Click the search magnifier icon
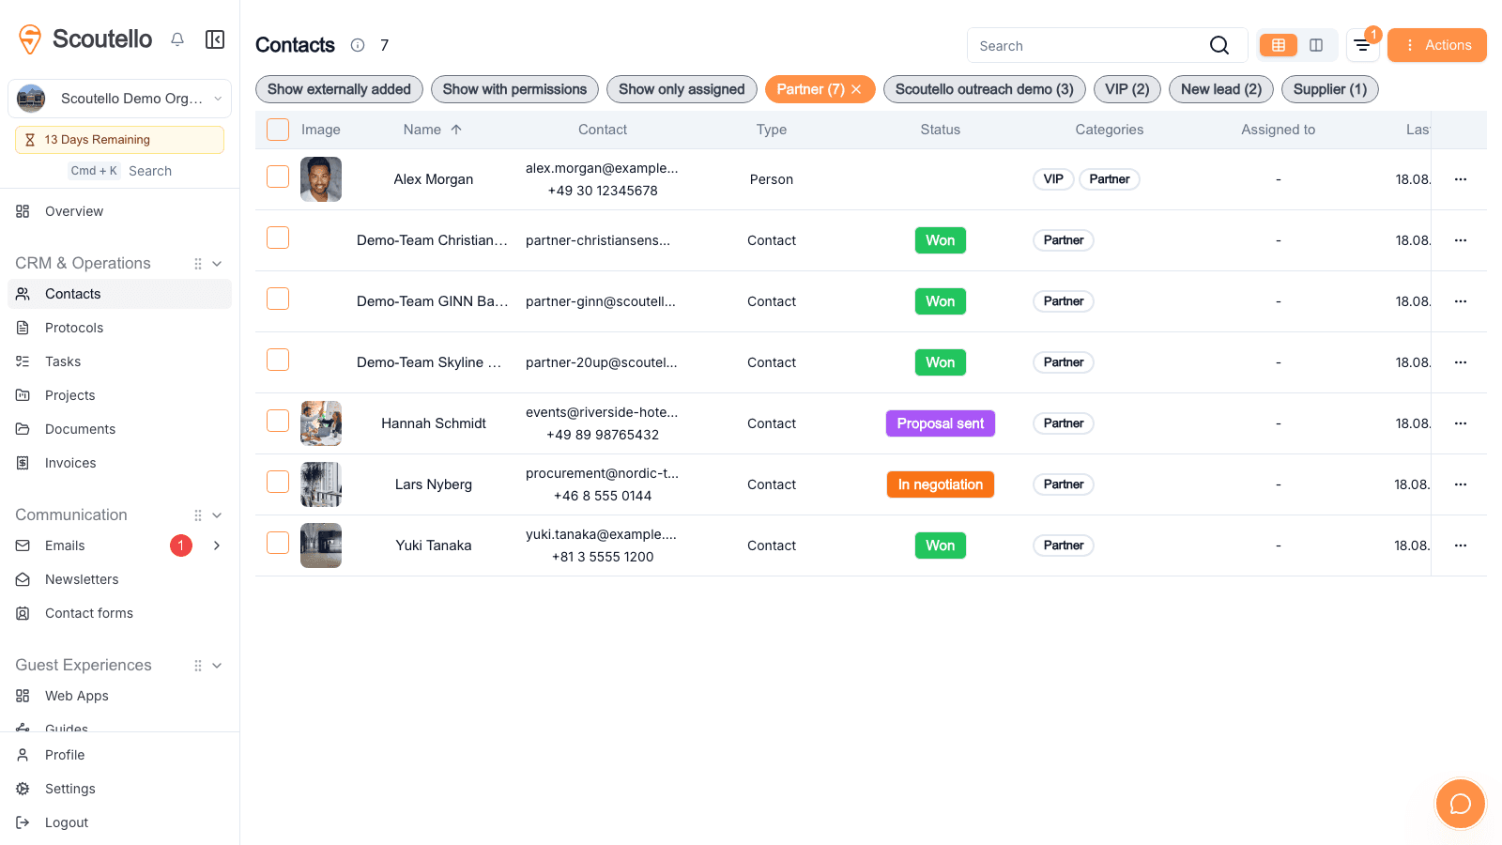Viewport: 1502px width, 845px height. point(1219,45)
